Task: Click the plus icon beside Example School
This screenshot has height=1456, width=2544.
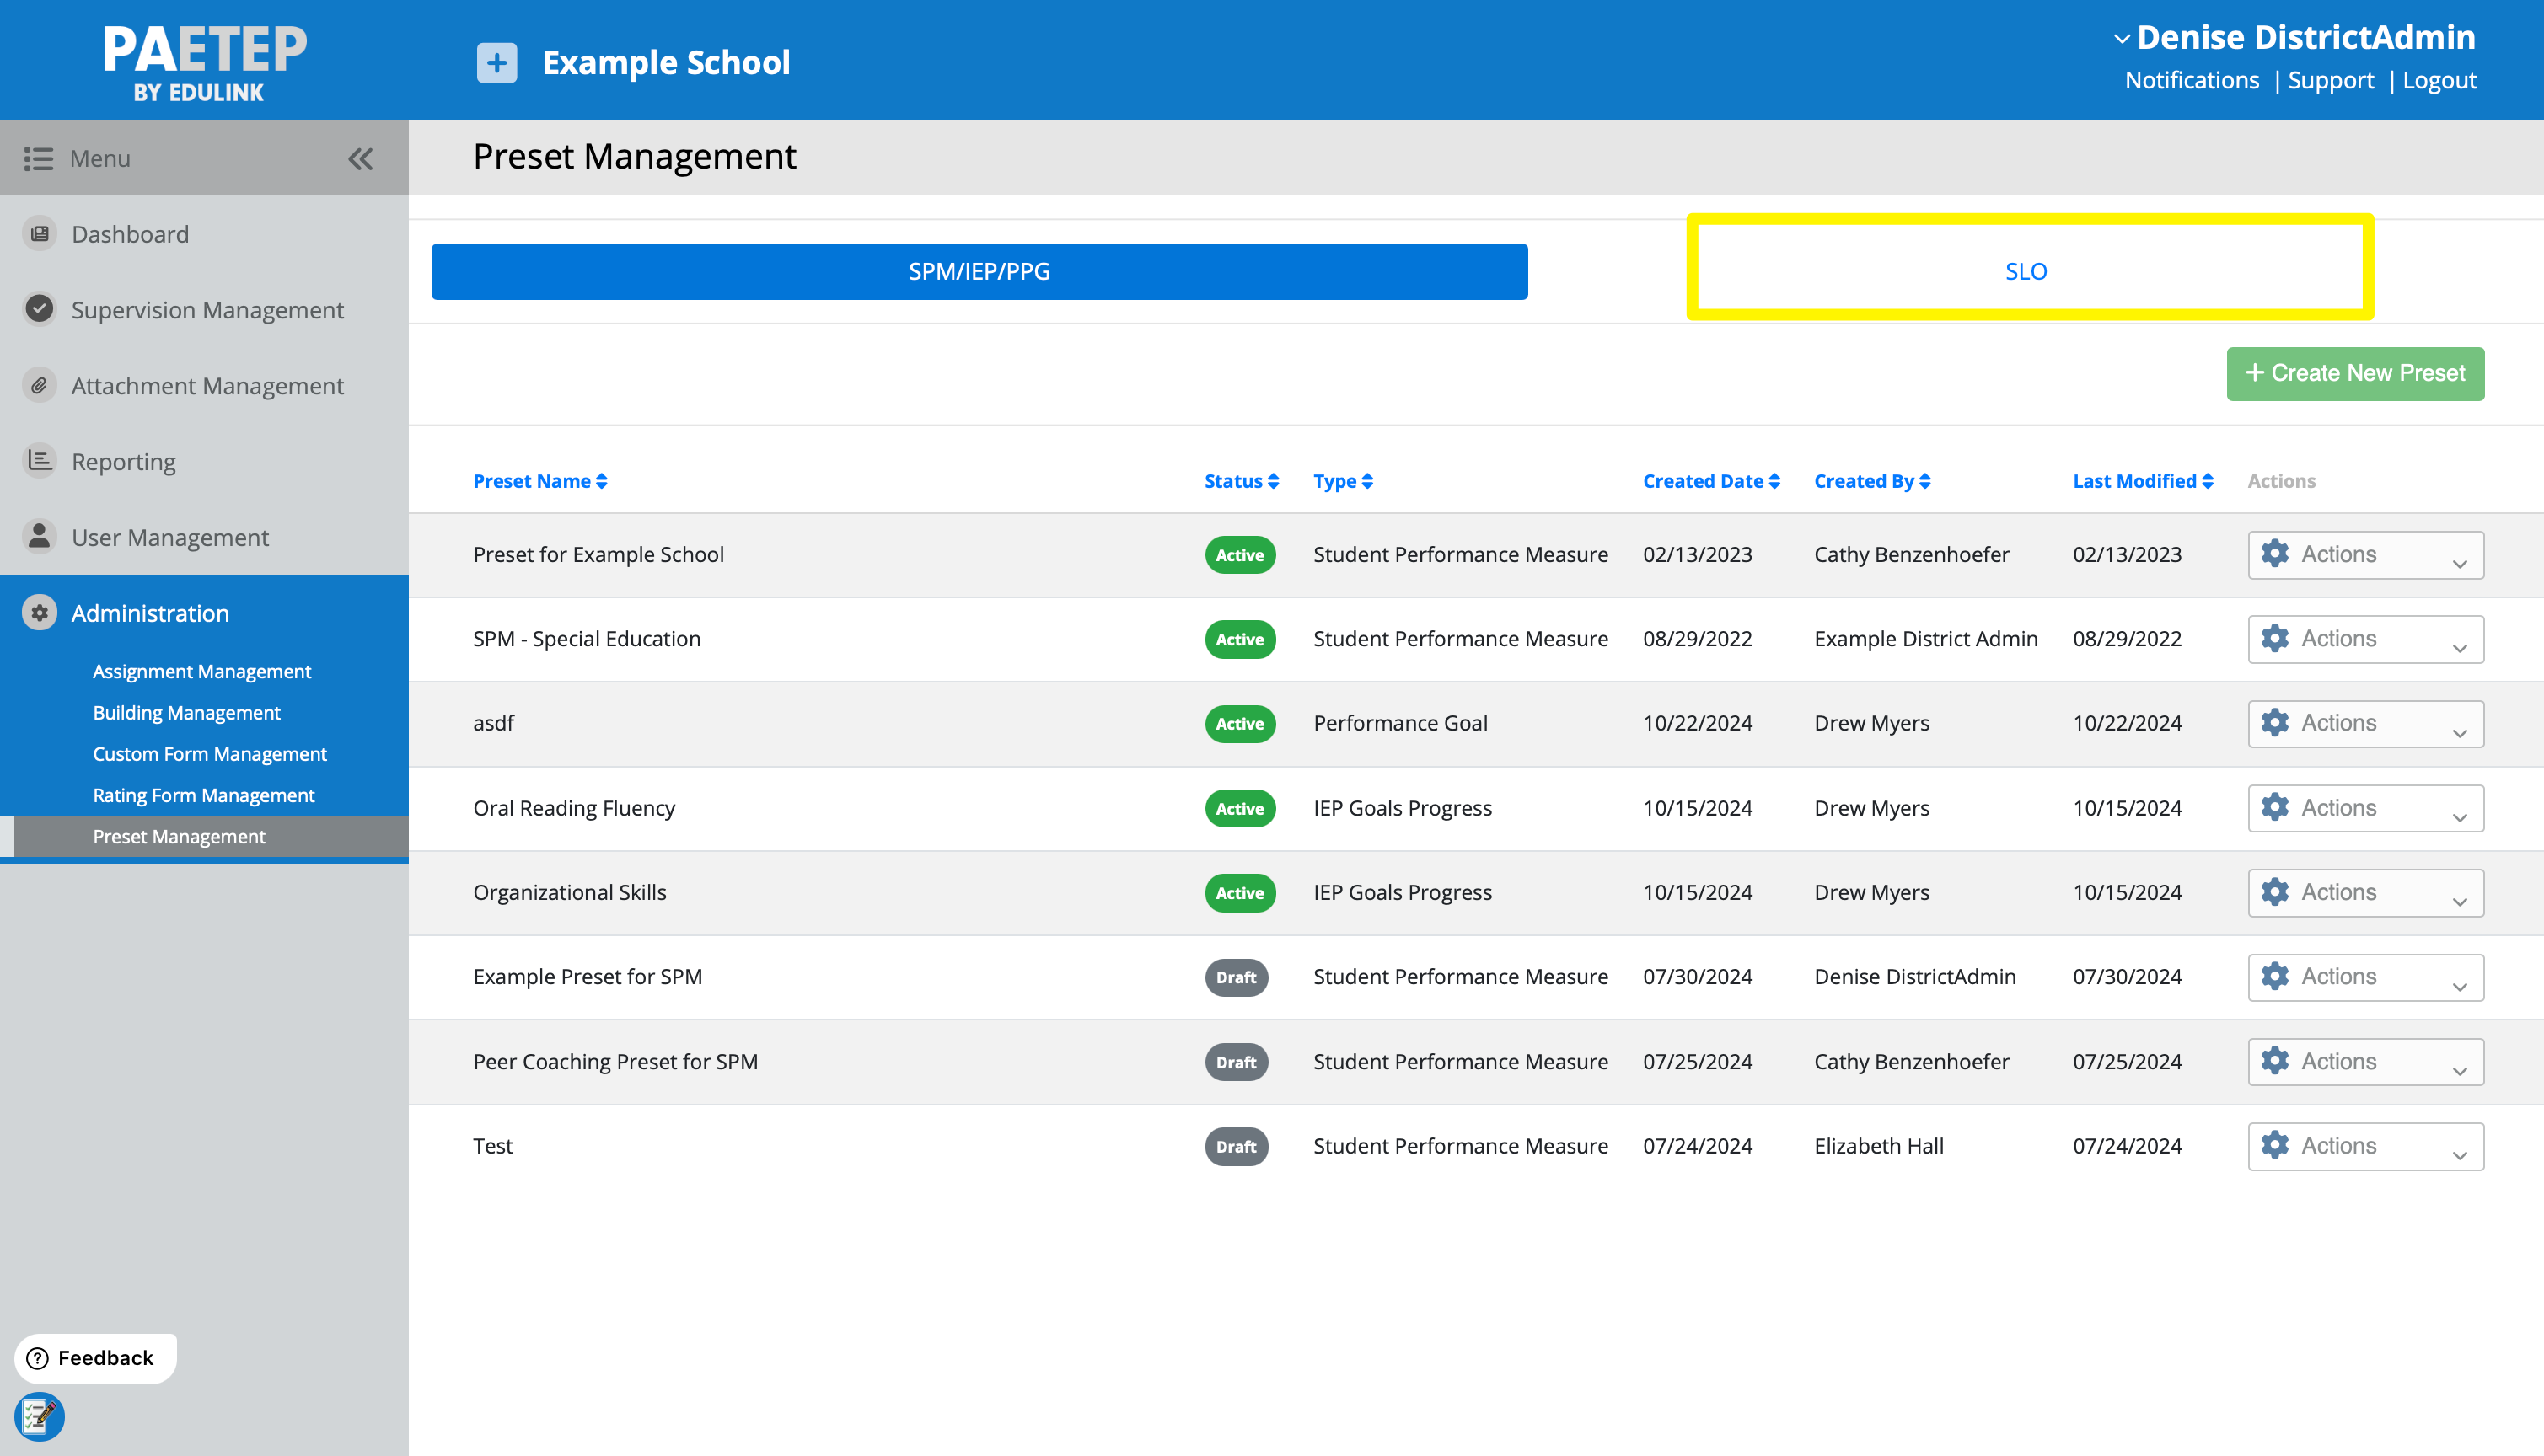Action: pos(496,63)
